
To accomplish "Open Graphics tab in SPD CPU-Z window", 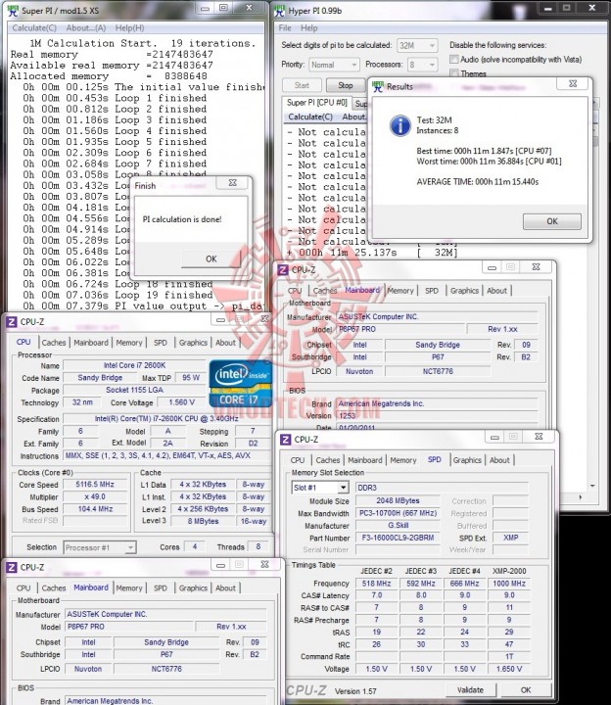I will 467,460.
